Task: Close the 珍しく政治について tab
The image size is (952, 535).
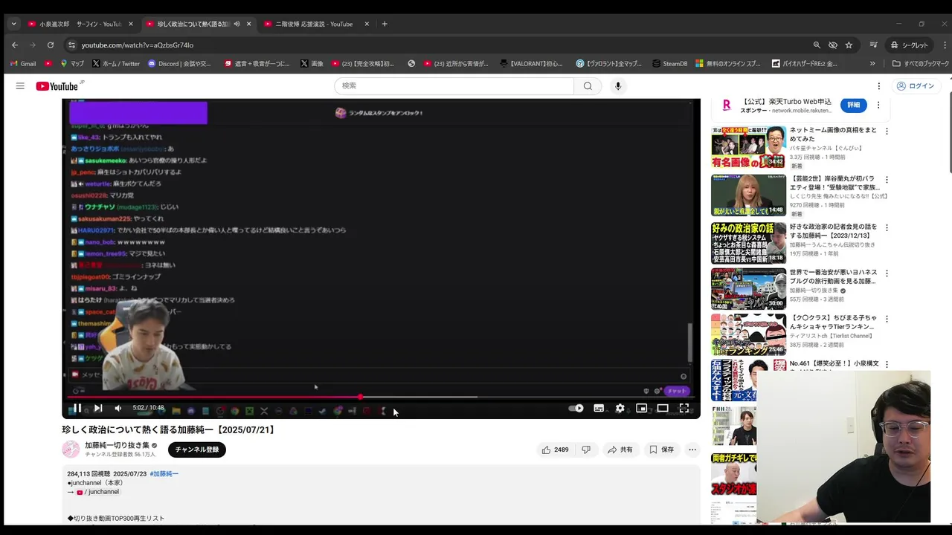Action: pos(248,24)
